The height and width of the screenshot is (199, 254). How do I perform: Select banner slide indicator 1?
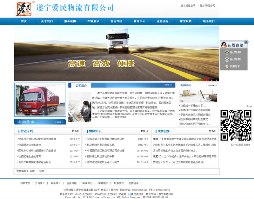click(x=207, y=80)
